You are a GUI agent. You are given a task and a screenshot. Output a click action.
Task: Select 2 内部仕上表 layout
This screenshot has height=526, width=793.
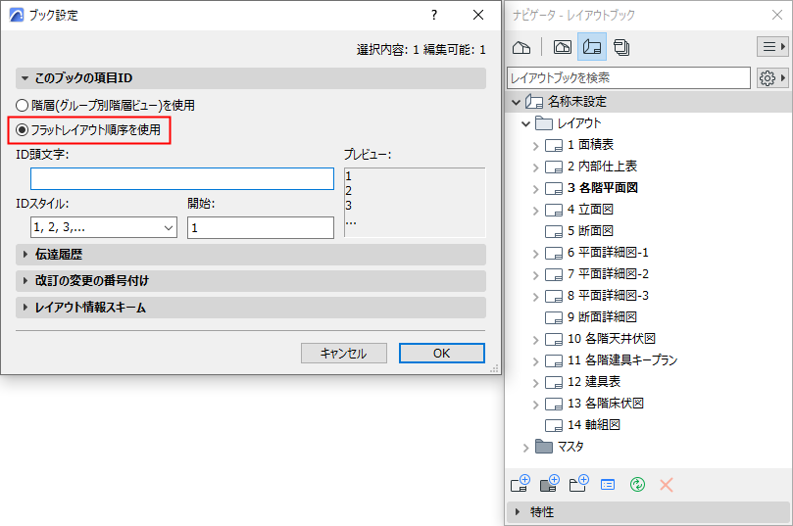pos(602,167)
